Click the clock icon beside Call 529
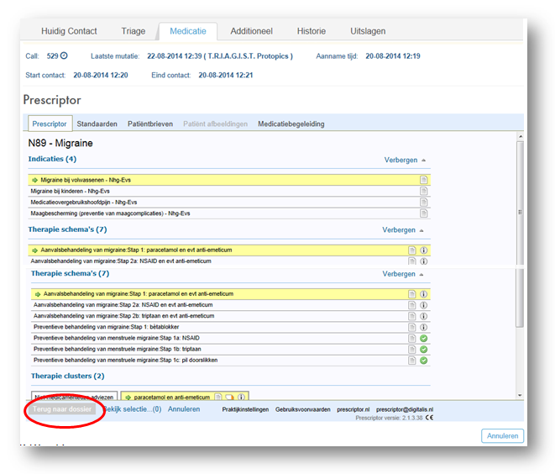Image resolution: width=555 pixels, height=474 pixels. [x=64, y=55]
